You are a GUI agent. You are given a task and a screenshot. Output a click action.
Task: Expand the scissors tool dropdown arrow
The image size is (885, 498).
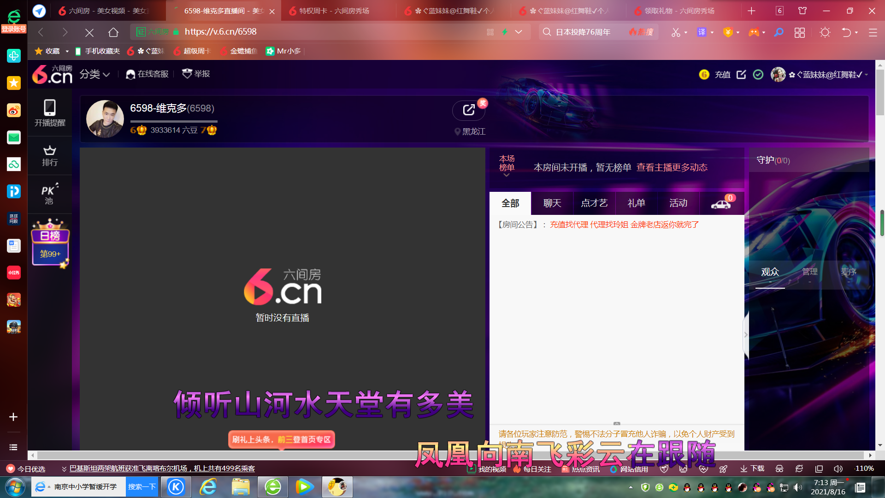tap(686, 32)
